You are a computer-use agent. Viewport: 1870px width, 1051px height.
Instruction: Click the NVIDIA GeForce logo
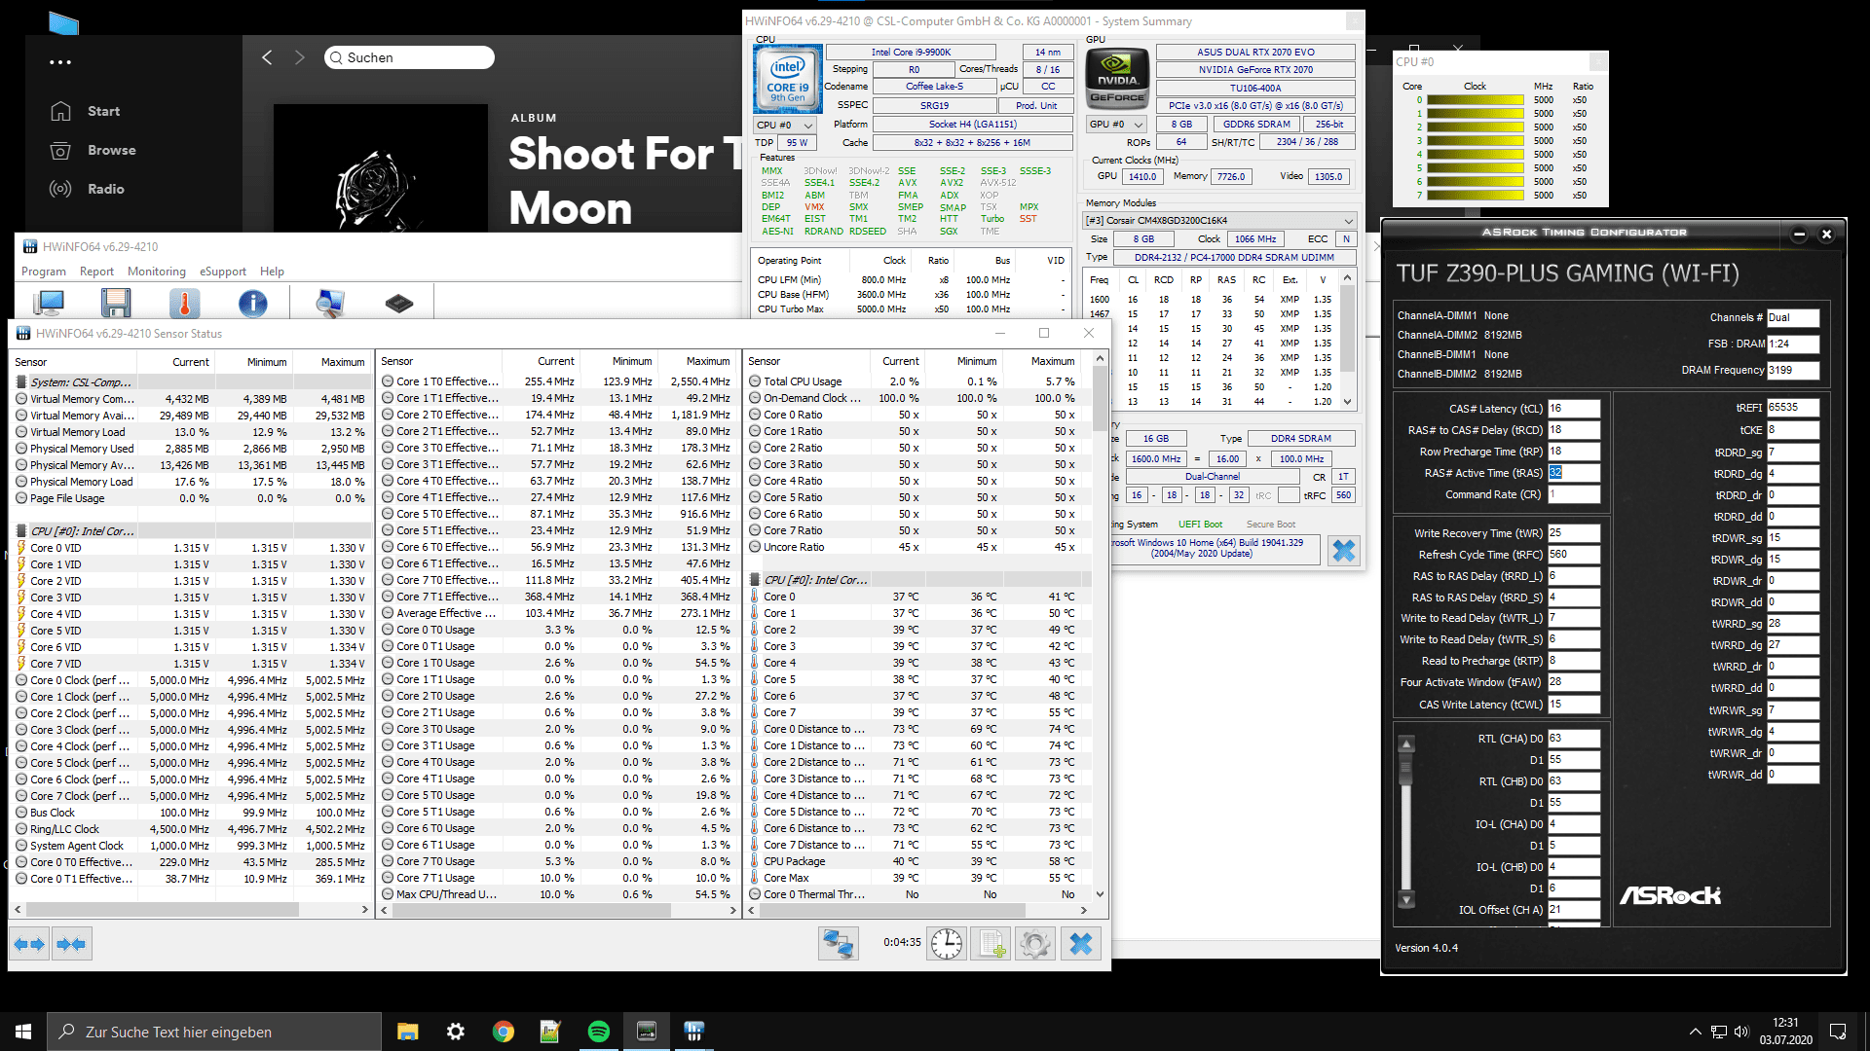pos(1117,79)
